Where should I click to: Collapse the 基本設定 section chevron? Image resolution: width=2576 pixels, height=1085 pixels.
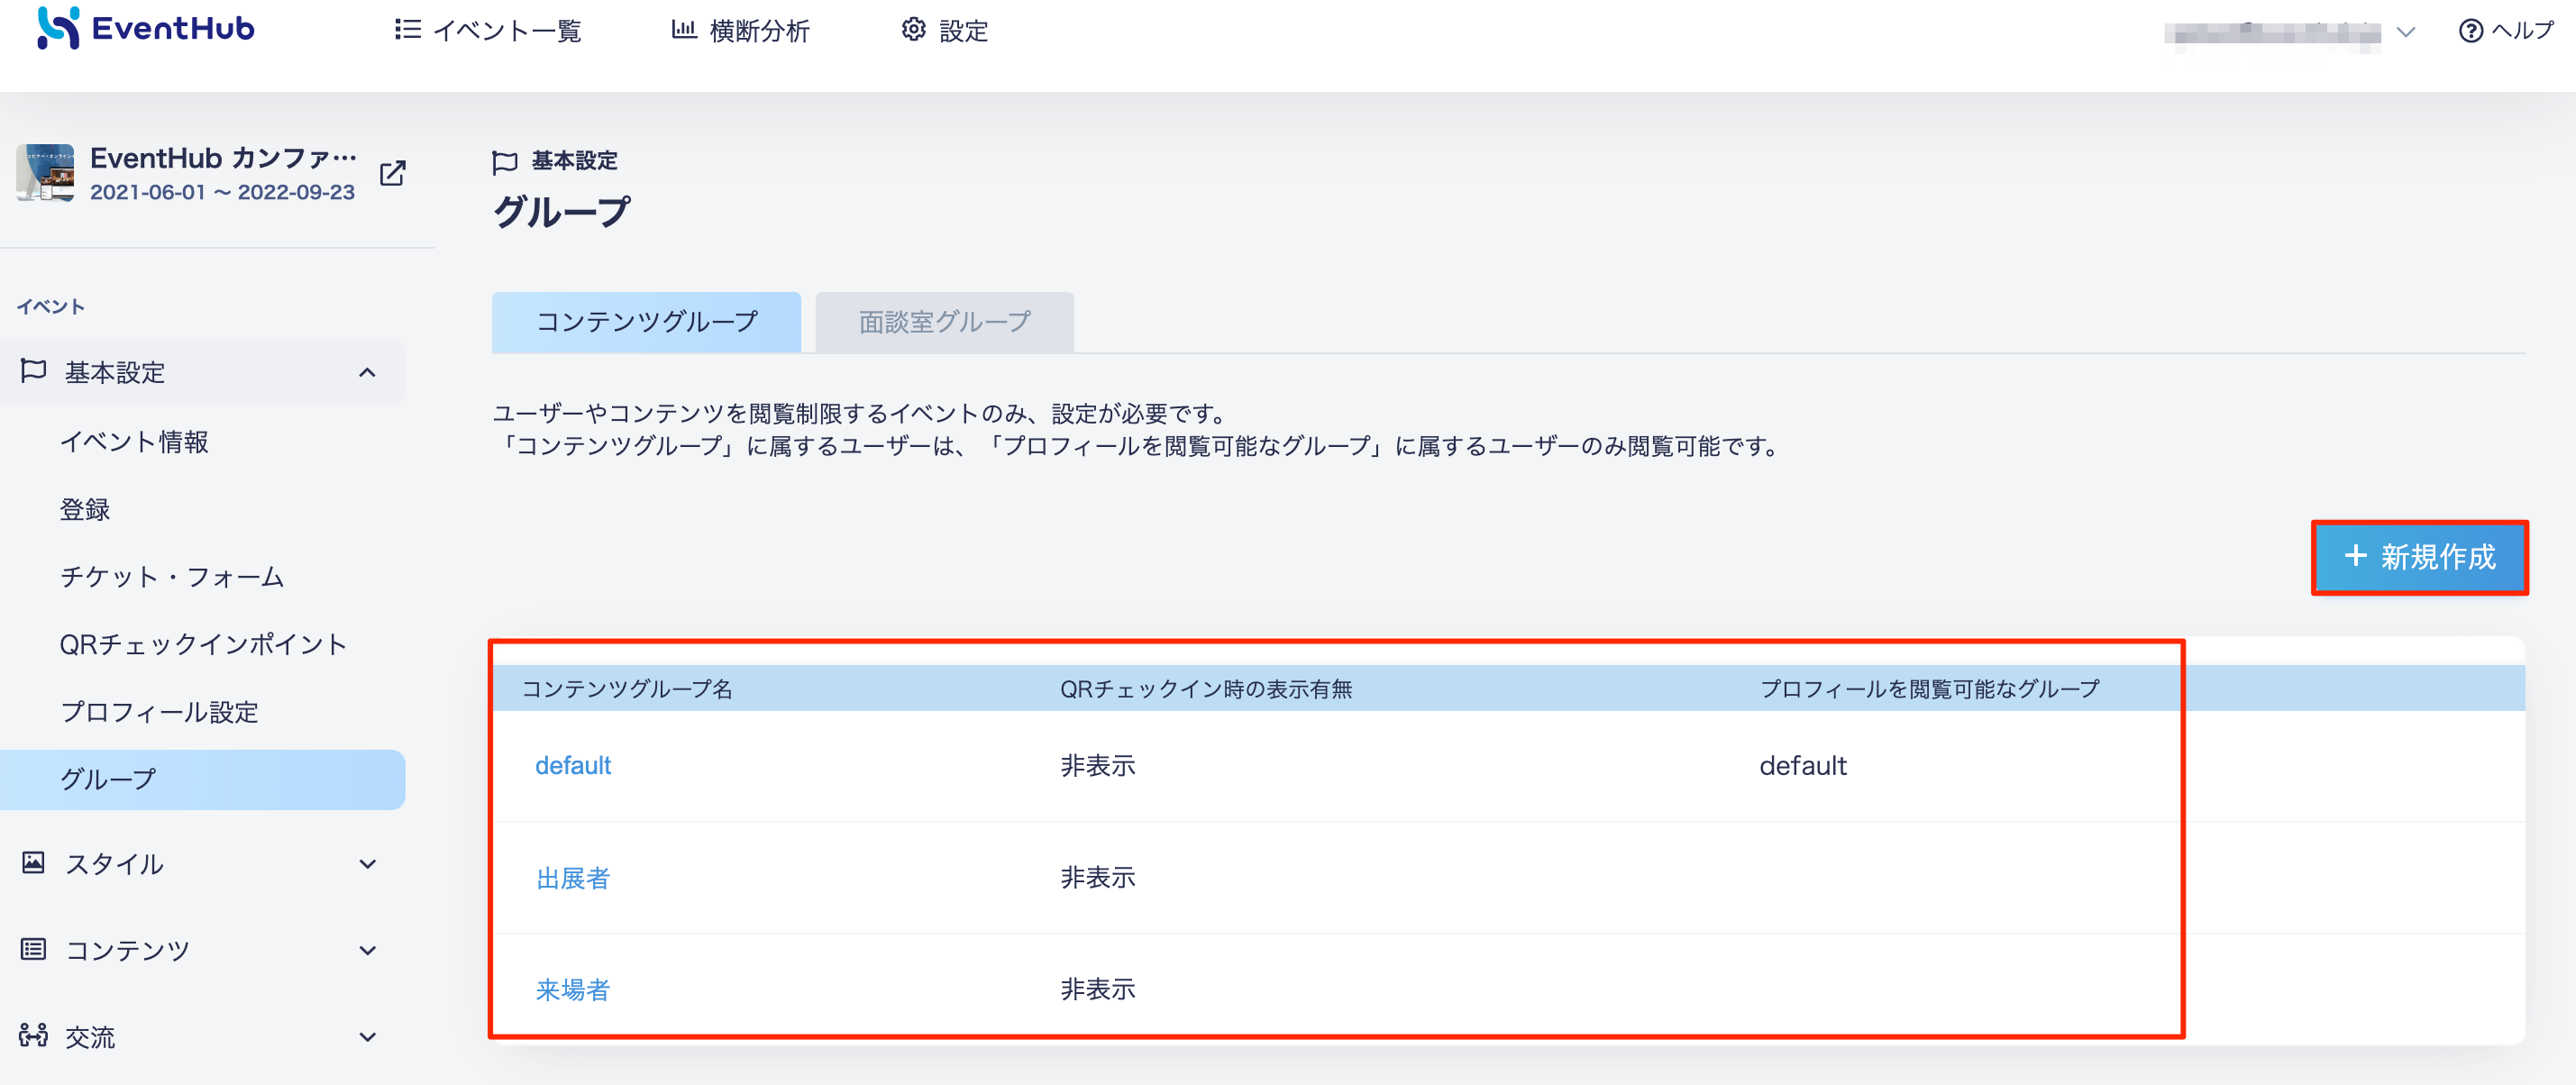pos(367,372)
